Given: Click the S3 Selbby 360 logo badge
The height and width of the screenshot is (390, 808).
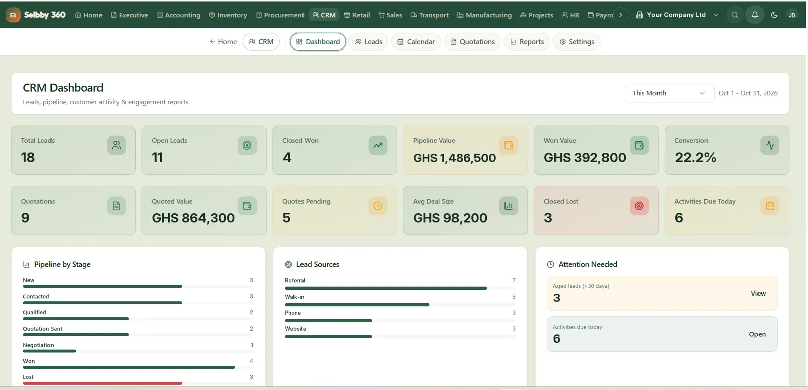Looking at the screenshot, I should pyautogui.click(x=13, y=15).
